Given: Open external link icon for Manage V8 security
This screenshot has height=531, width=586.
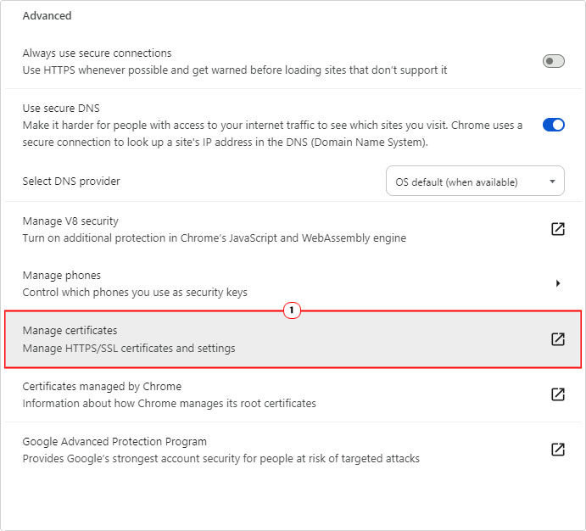Looking at the screenshot, I should point(558,229).
